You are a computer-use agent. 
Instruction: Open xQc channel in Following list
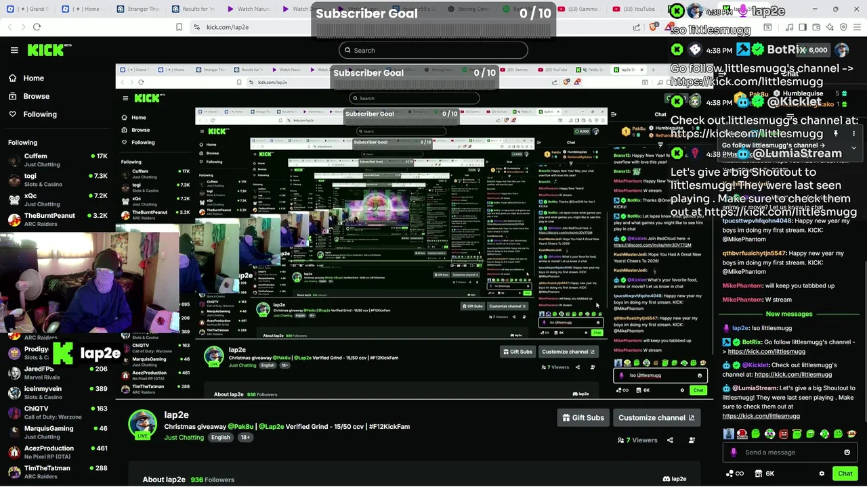pos(58,199)
